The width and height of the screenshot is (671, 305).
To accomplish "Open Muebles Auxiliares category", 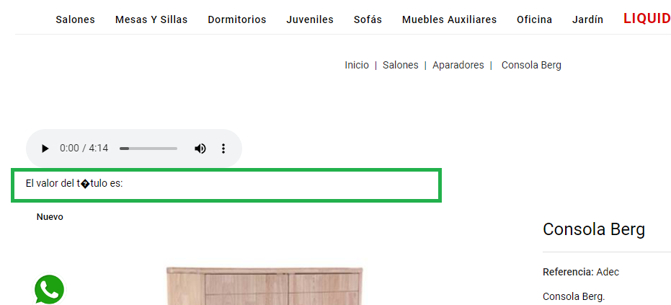I will coord(449,19).
